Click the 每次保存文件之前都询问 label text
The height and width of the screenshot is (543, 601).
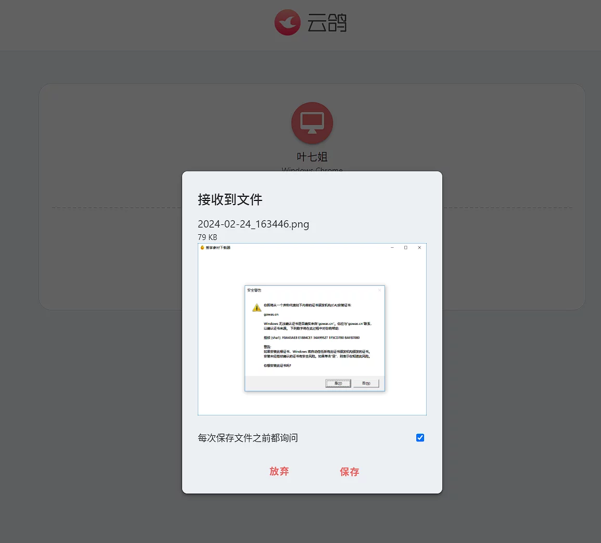(x=248, y=438)
